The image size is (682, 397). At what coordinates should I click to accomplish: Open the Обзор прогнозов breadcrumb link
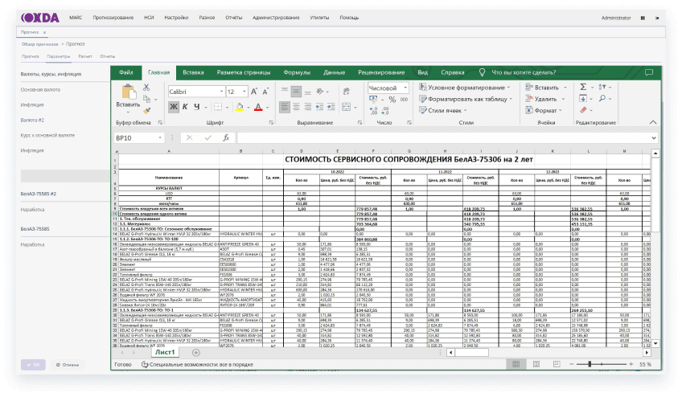(x=39, y=44)
